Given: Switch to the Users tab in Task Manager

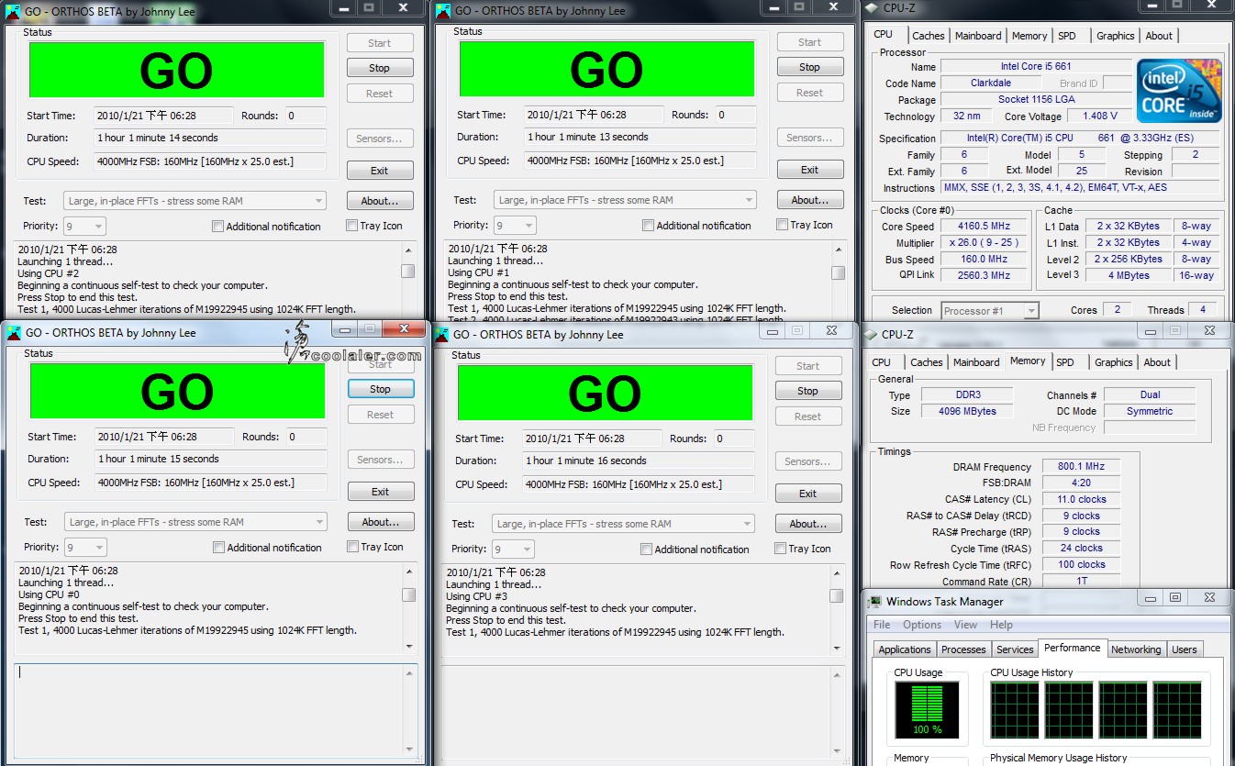Looking at the screenshot, I should point(1184,649).
